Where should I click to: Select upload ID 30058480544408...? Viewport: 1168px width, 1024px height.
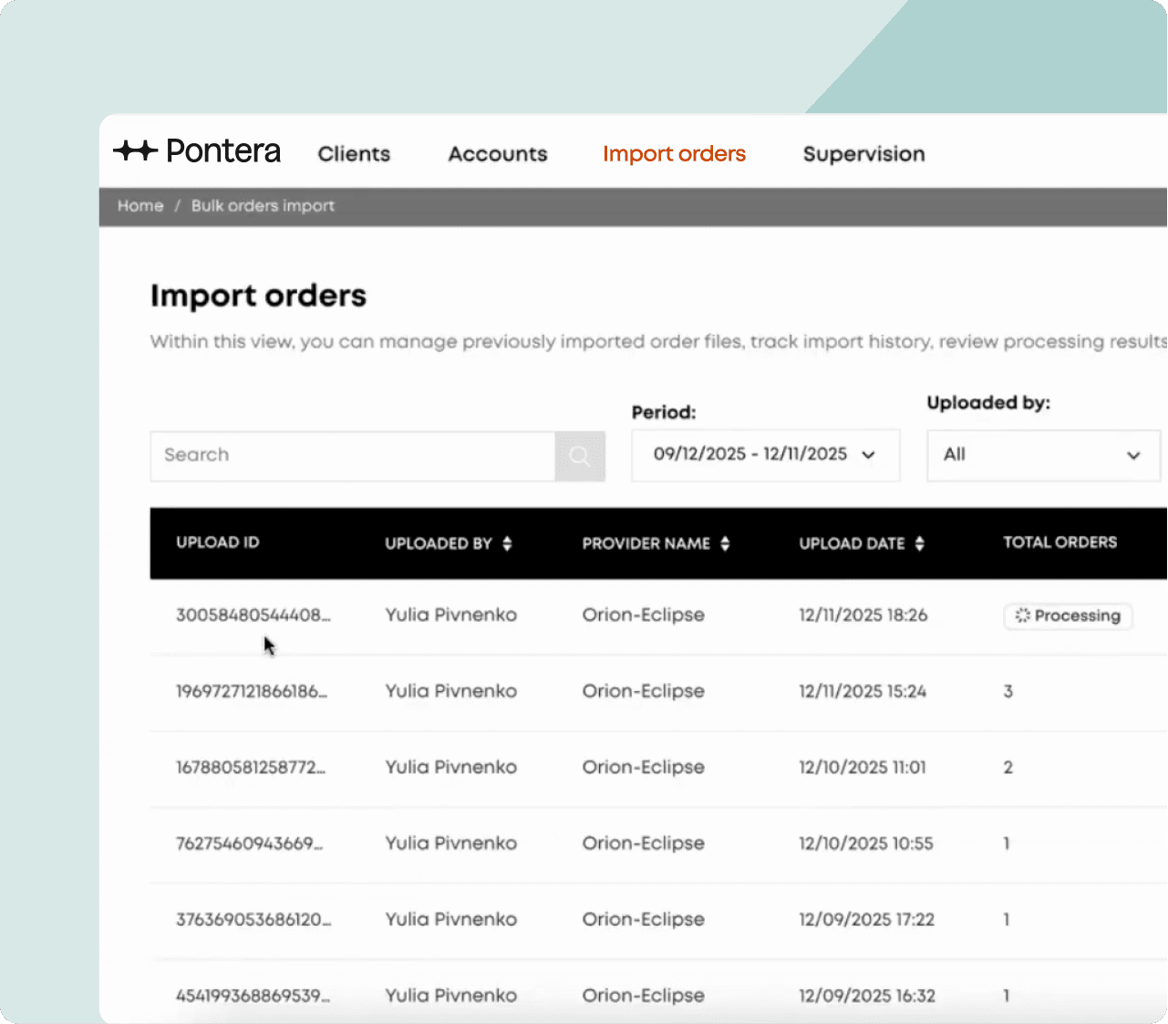253,615
